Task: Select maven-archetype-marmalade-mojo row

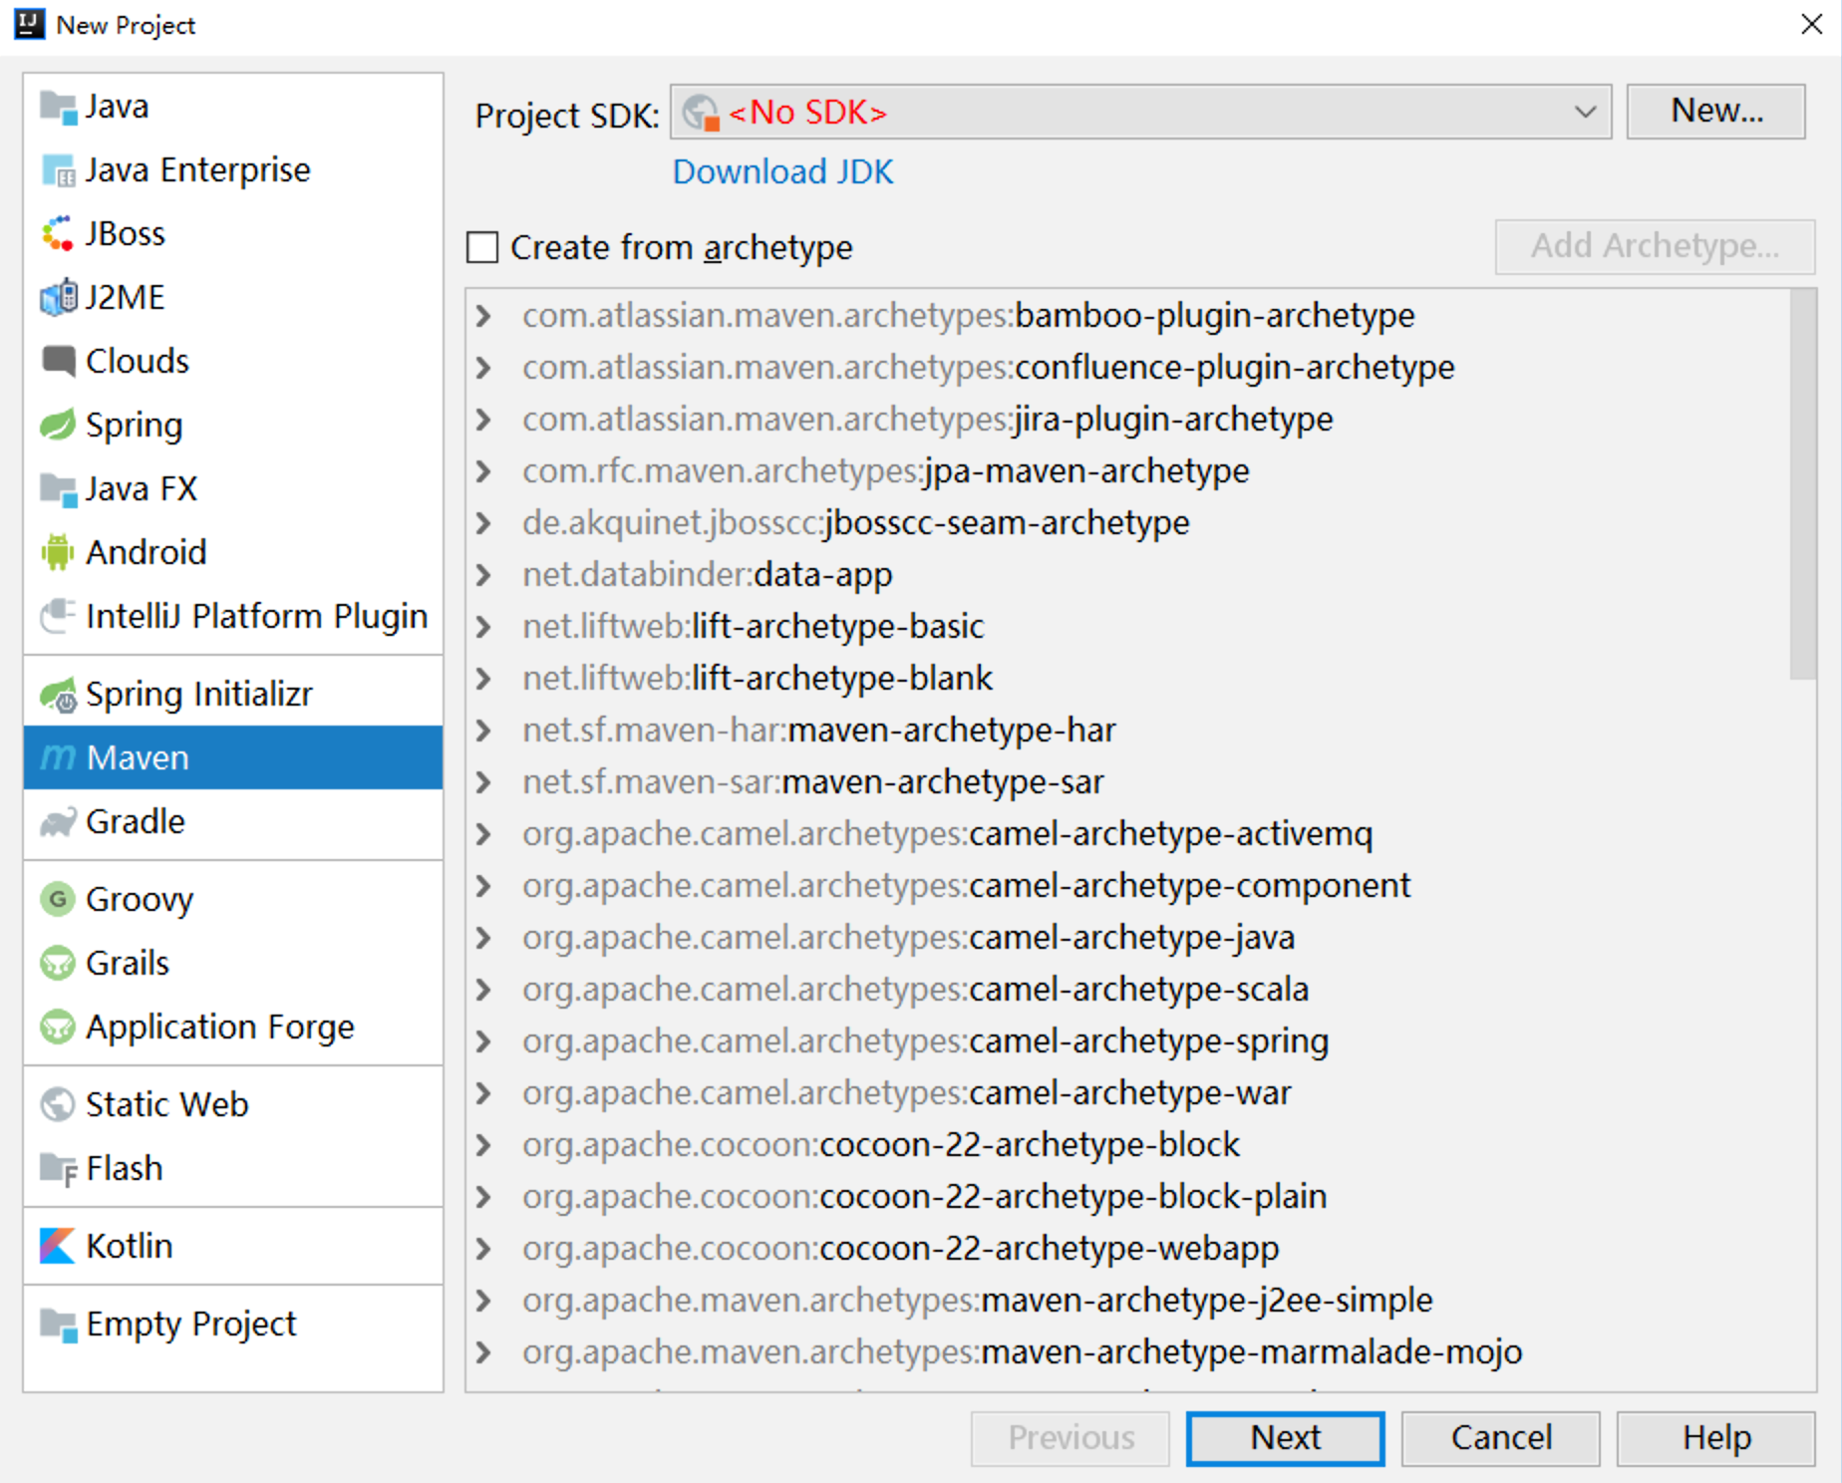Action: coord(1129,1352)
